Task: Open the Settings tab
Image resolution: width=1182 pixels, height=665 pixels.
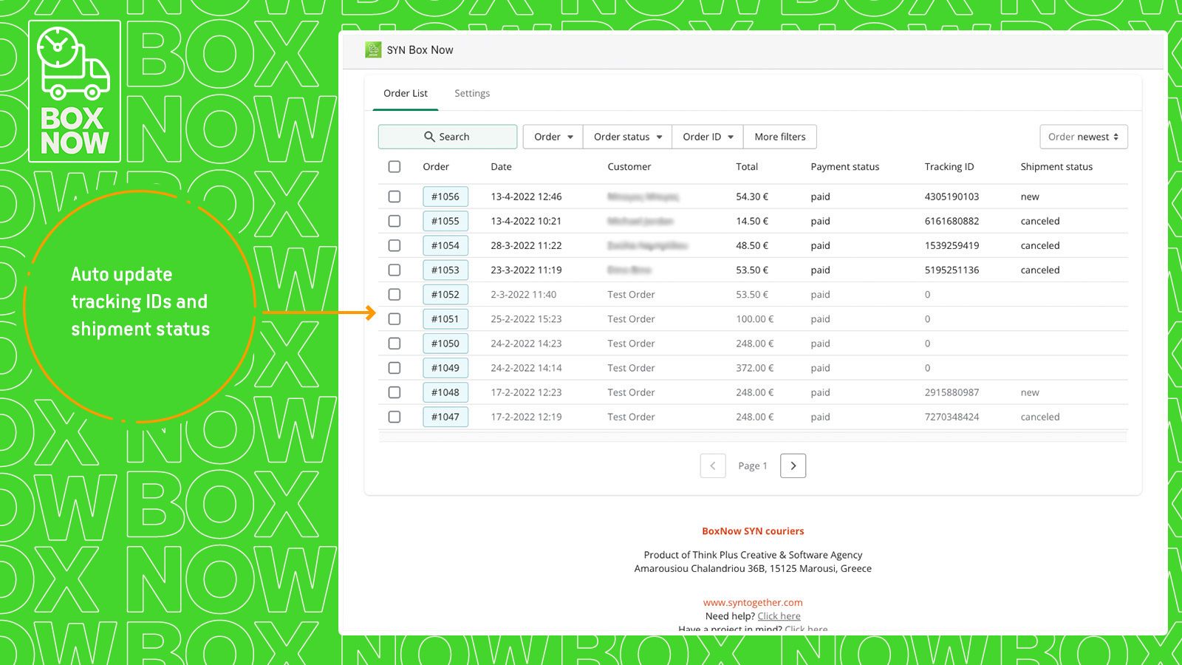Action: 472,93
